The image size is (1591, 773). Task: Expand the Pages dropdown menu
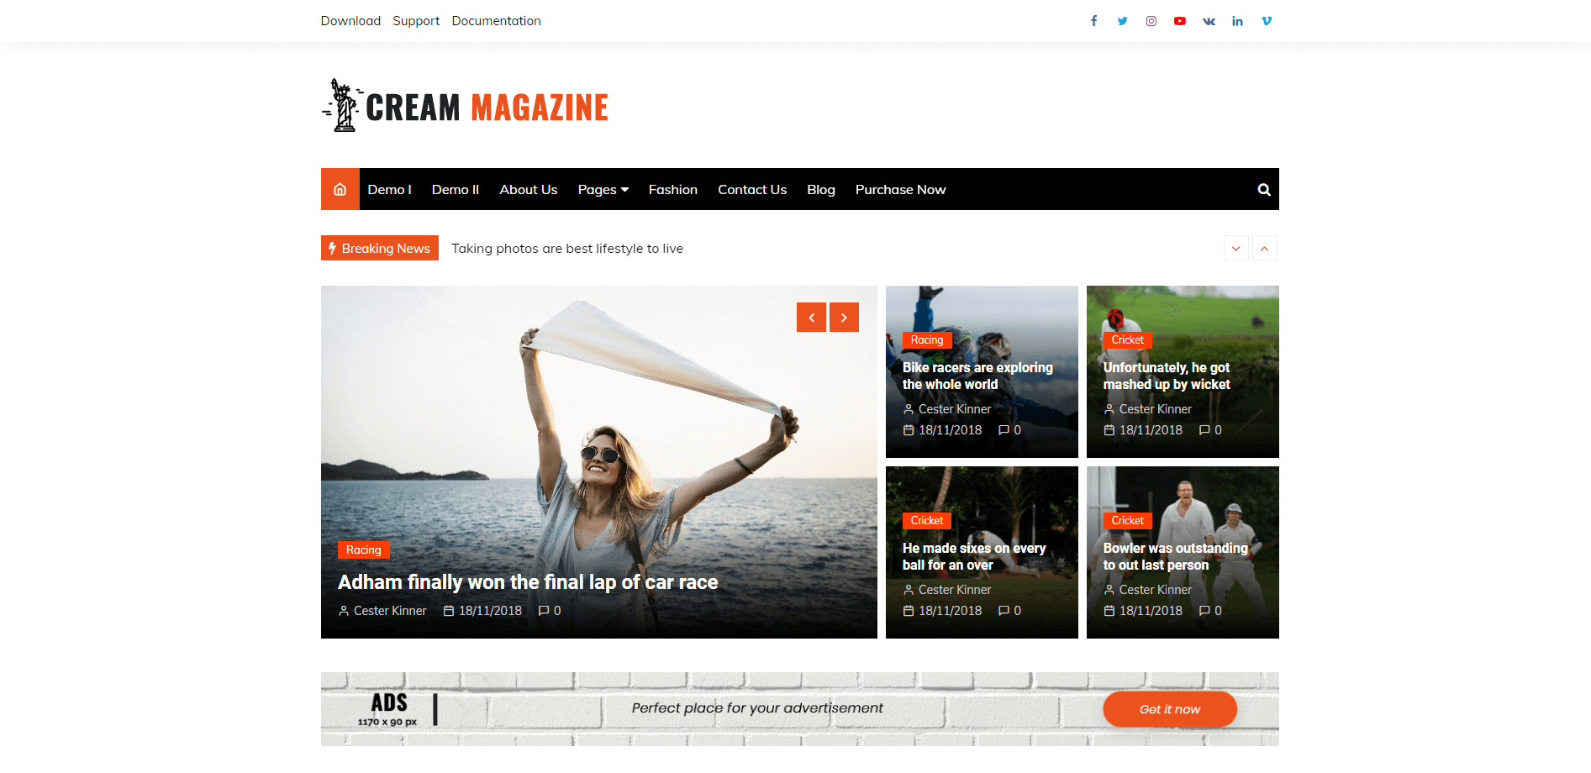point(603,190)
